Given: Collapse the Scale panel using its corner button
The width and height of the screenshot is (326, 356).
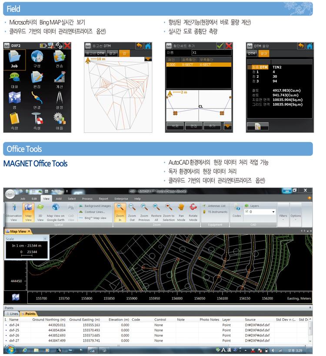Looking at the screenshot, I should 45,239.
